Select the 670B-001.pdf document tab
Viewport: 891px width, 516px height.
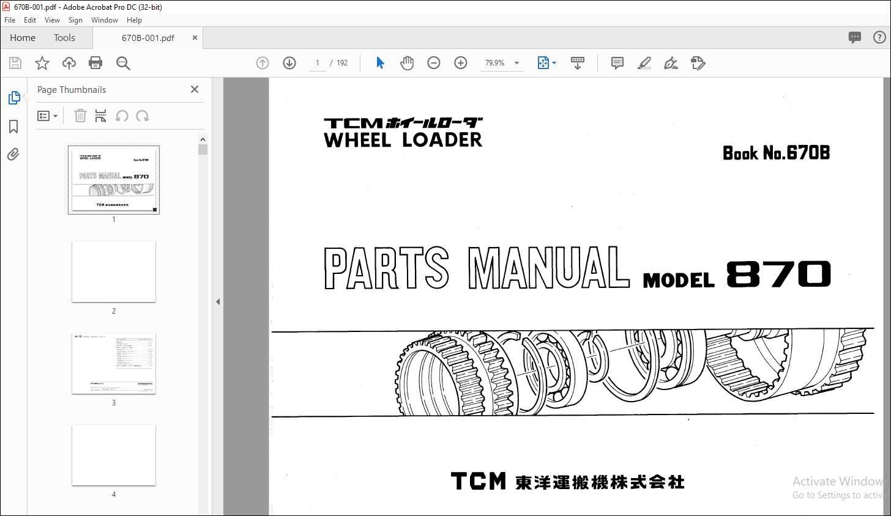[x=147, y=38]
